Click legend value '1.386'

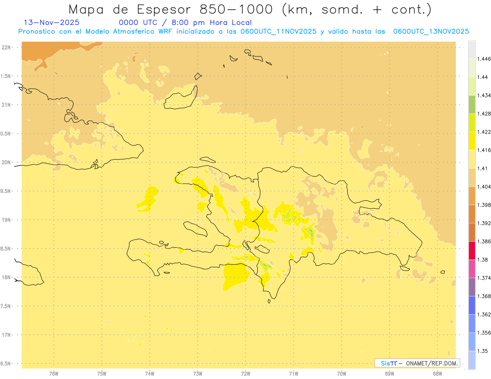pyautogui.click(x=484, y=242)
